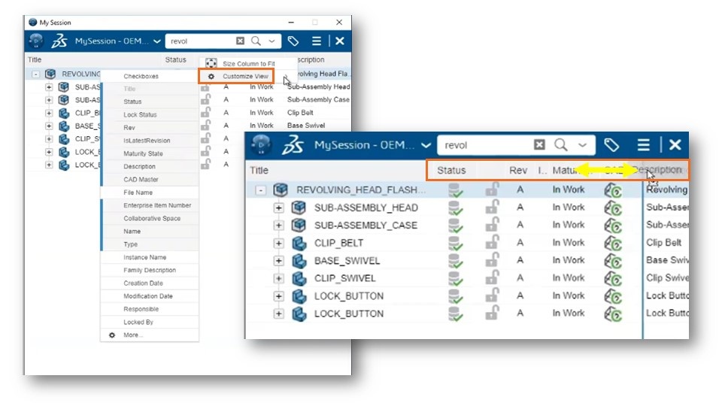
Task: Open the compass icon in the enlarged inset toolbar
Action: tap(261, 144)
